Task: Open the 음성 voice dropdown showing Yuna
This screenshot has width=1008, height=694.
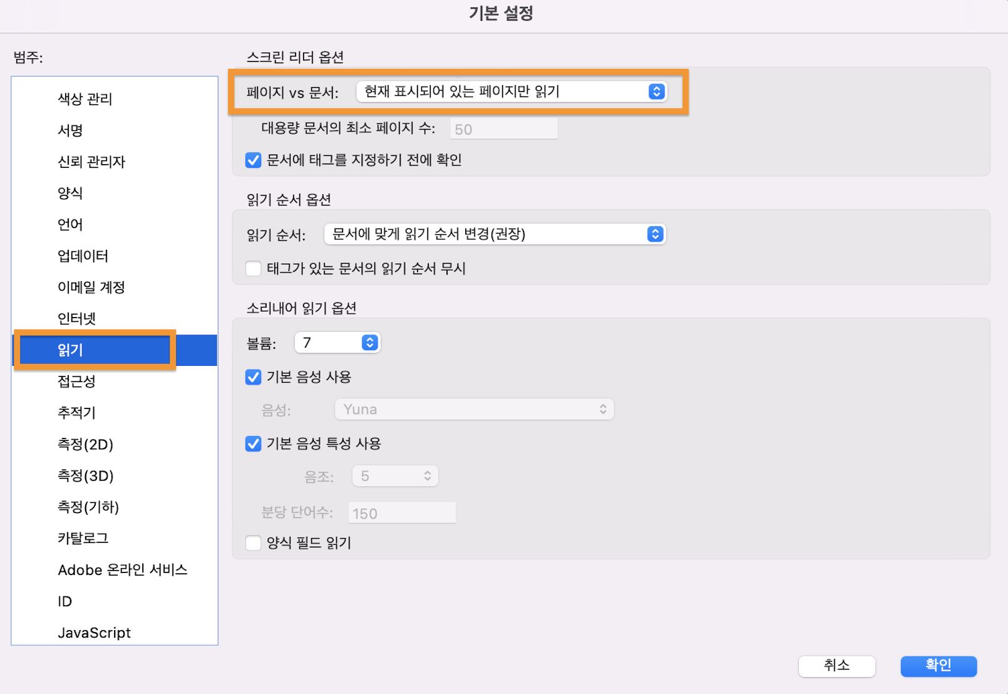Action: 474,409
